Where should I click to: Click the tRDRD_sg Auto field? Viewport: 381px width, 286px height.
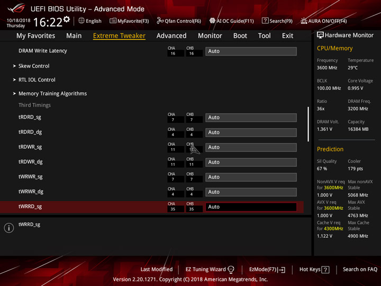(251, 118)
